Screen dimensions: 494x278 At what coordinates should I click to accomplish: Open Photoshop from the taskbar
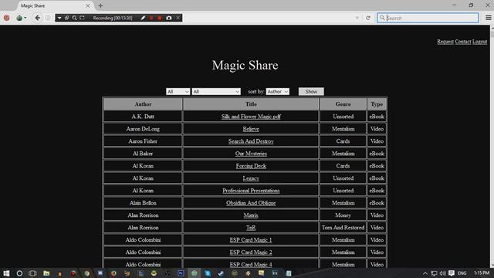pyautogui.click(x=181, y=273)
